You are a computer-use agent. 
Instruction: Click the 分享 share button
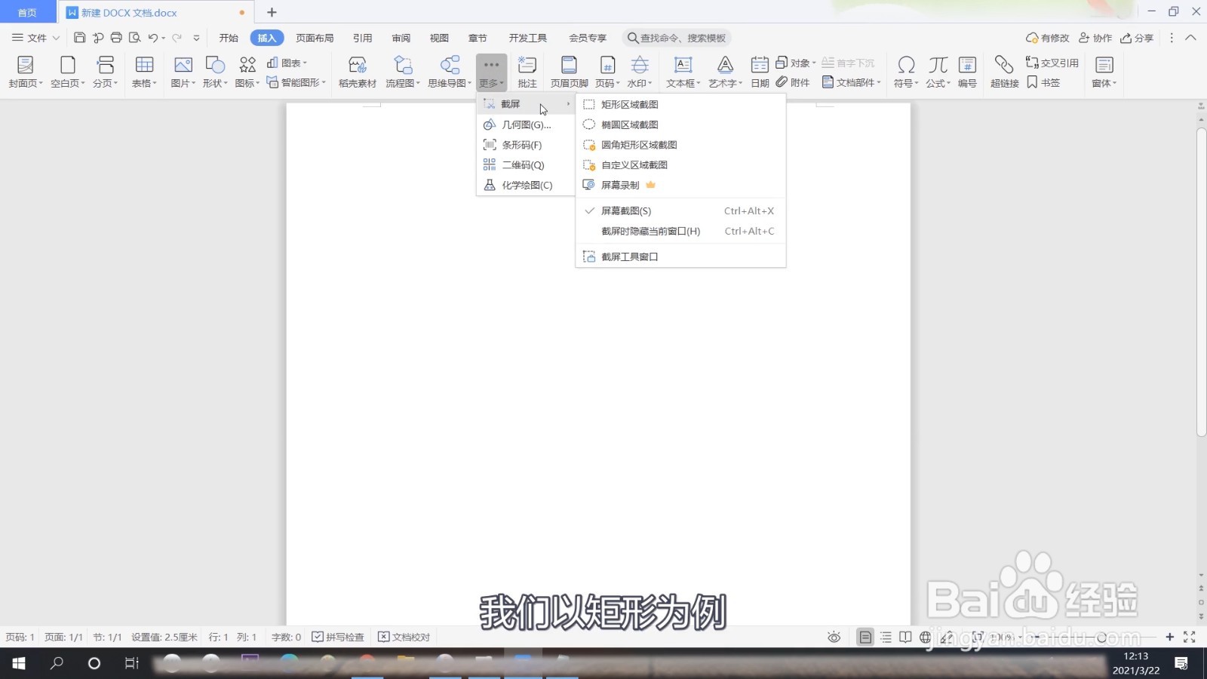[x=1137, y=38]
